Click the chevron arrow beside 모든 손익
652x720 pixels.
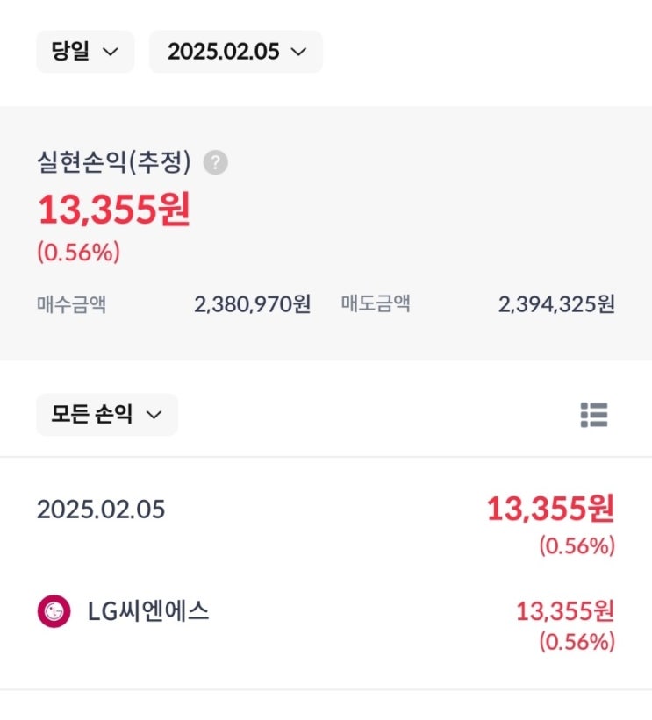click(154, 415)
